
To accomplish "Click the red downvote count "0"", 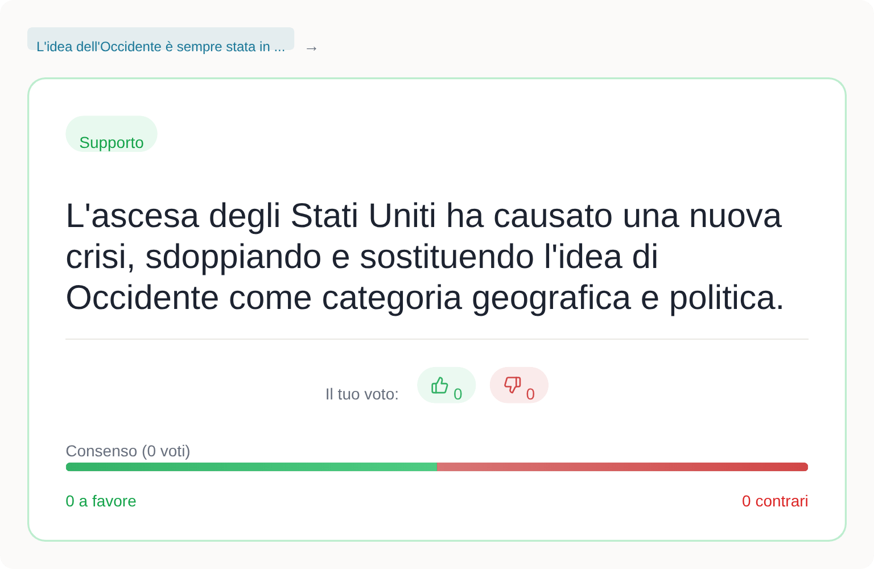I will 530,394.
